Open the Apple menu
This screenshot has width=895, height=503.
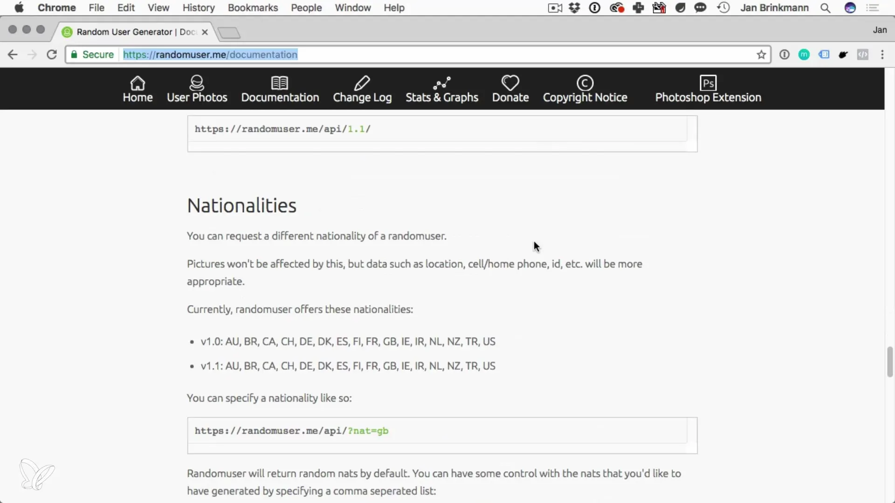(x=19, y=7)
